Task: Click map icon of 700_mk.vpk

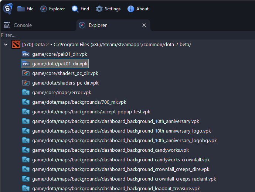Action: 26,102
